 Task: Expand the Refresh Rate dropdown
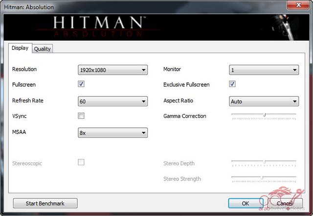(x=113, y=101)
